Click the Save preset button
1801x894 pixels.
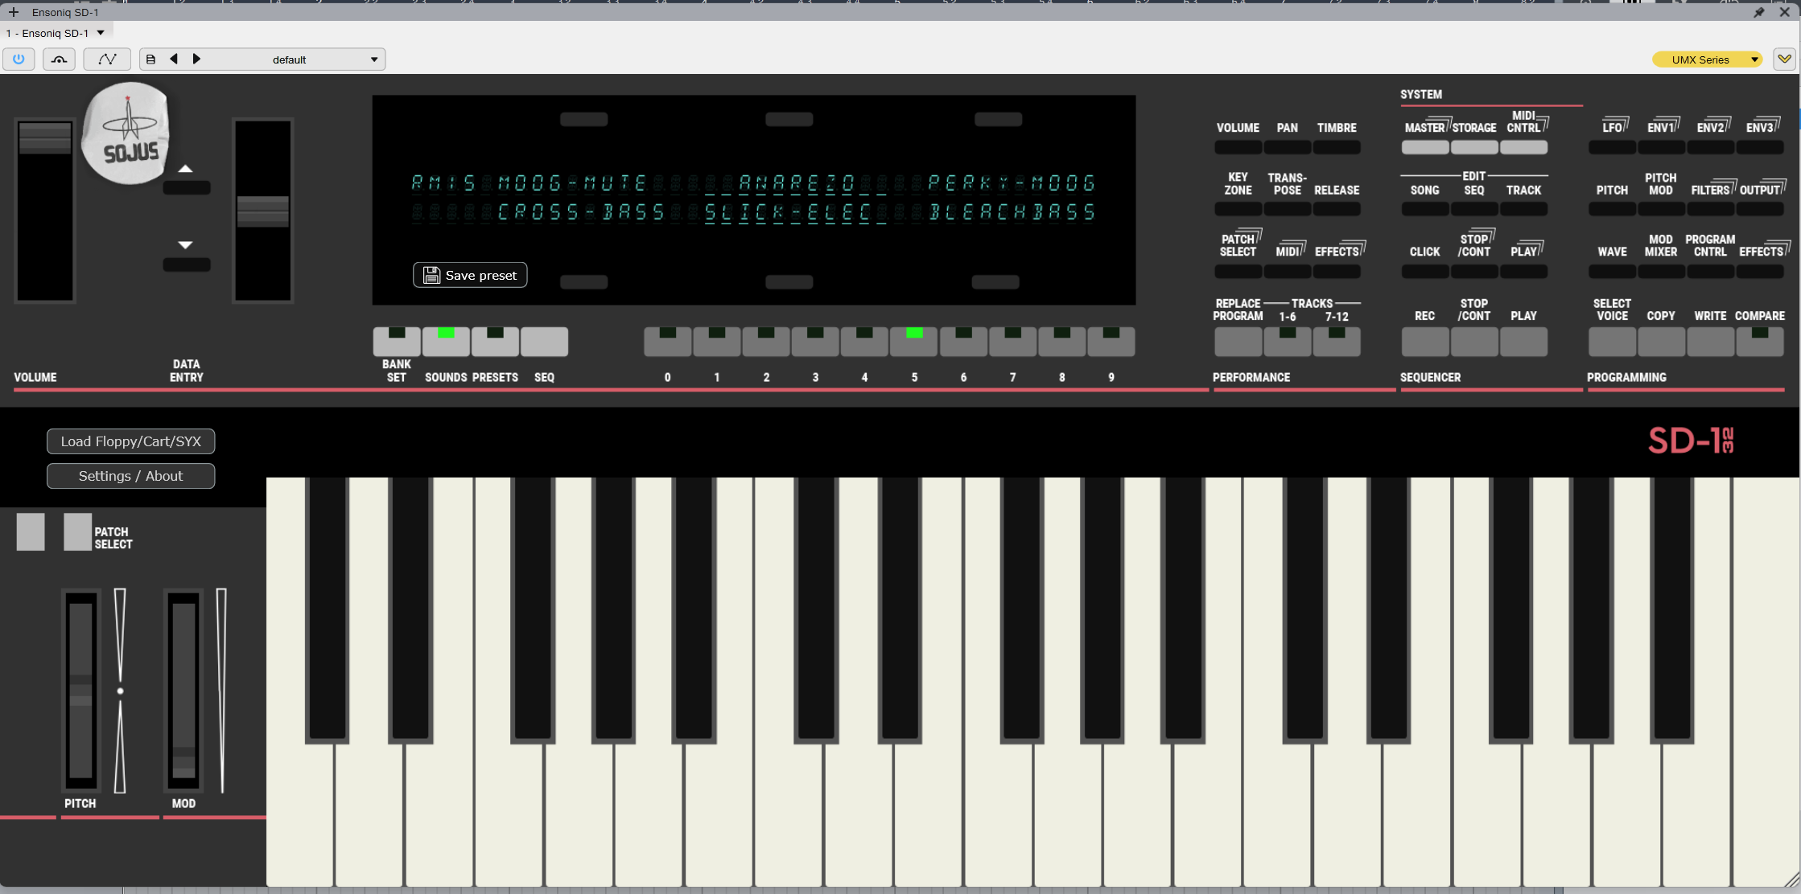tap(470, 275)
